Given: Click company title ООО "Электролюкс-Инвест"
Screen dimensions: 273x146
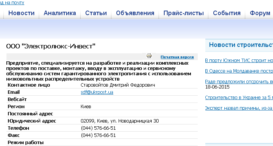Looking at the screenshot, I should (51, 46).
